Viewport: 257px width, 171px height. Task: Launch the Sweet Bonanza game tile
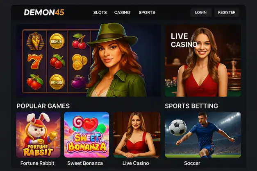click(86, 135)
